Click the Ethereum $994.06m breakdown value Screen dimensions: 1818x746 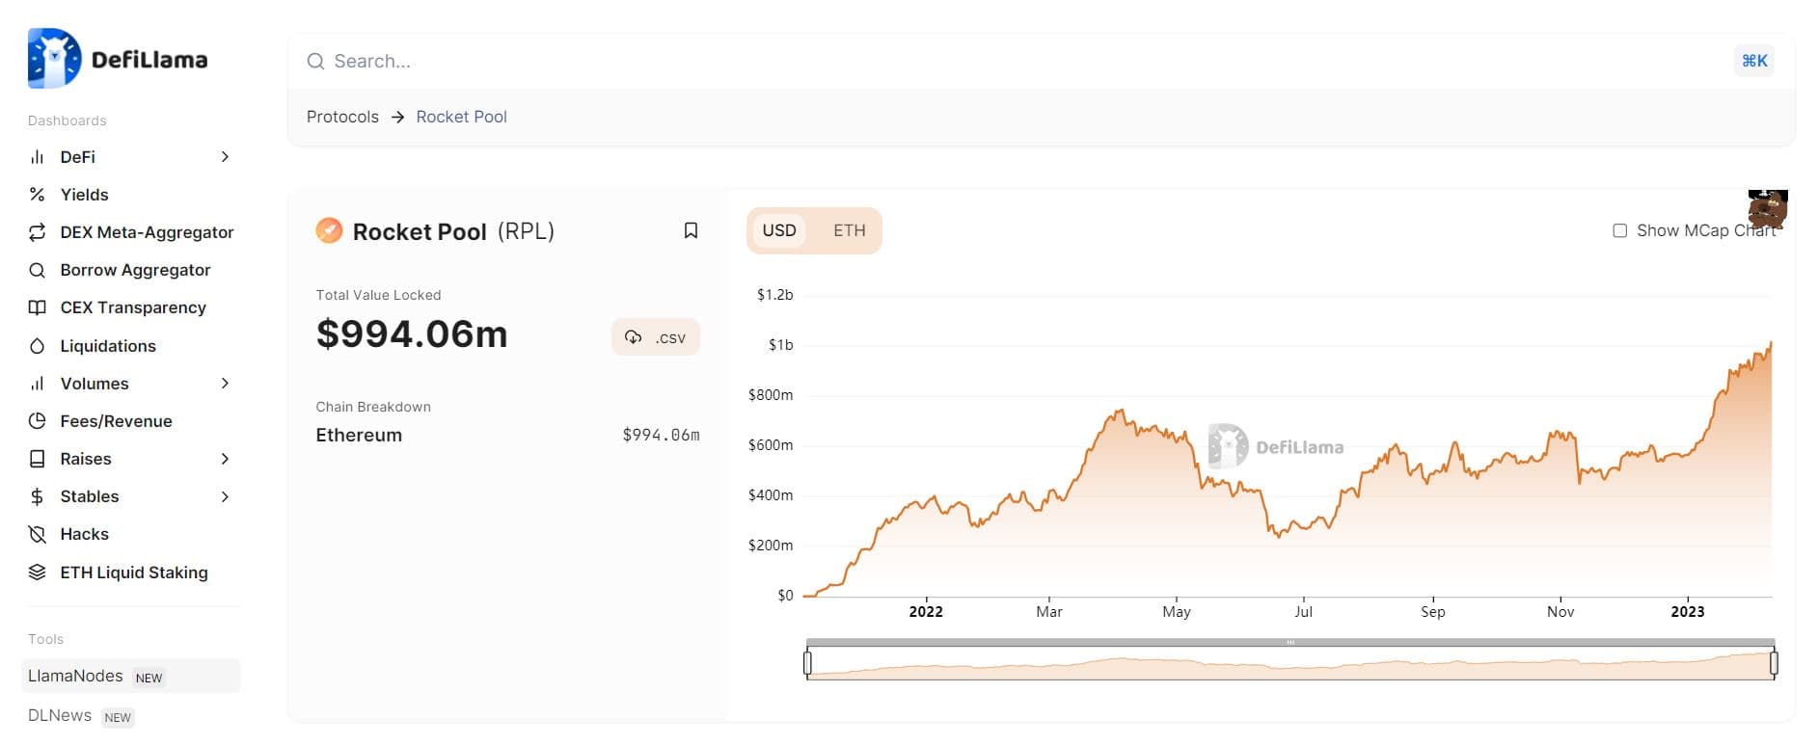pyautogui.click(x=661, y=435)
